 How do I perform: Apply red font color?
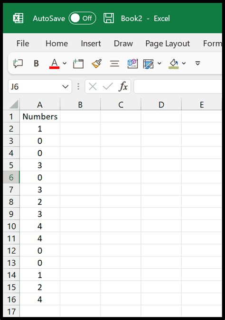[55, 64]
